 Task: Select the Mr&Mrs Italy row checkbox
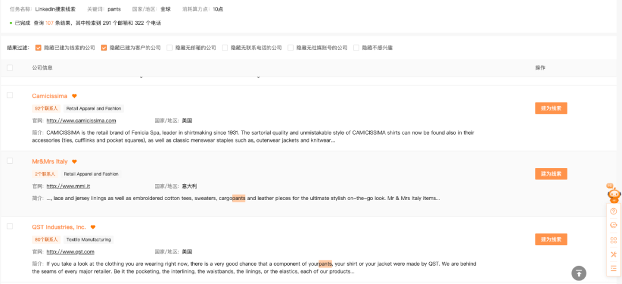[x=10, y=160]
